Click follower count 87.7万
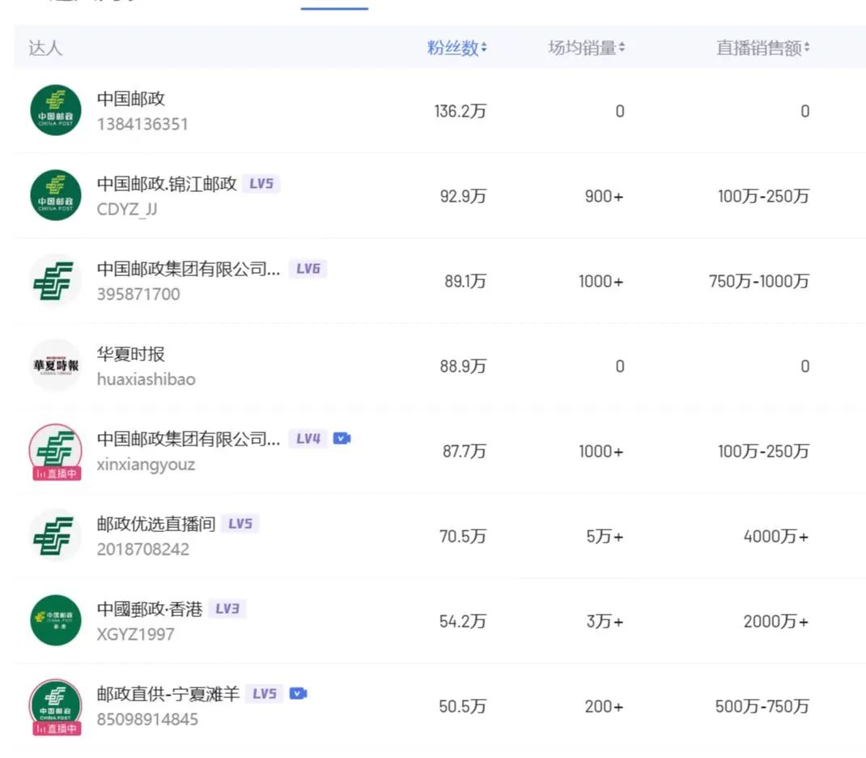The image size is (866, 758). (465, 452)
